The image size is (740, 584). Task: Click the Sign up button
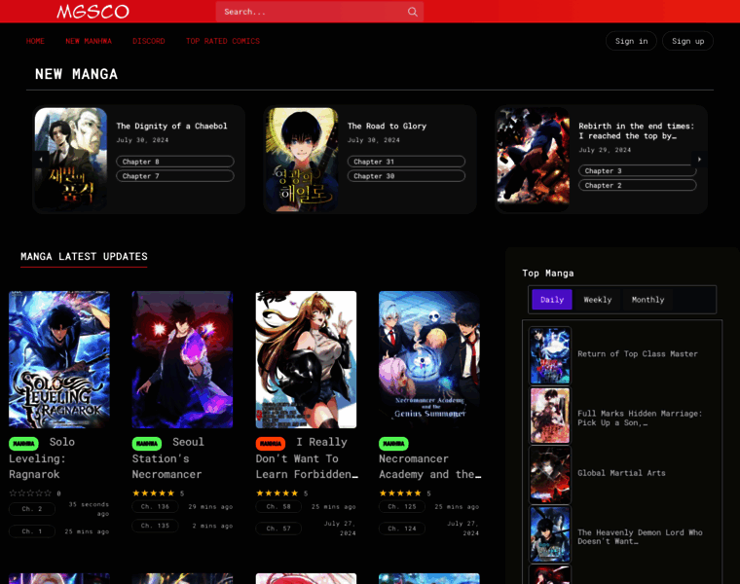688,41
